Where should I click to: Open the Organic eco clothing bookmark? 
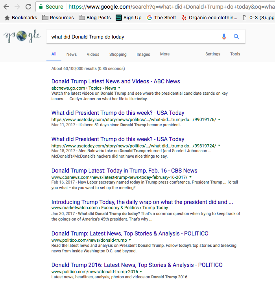(210, 18)
